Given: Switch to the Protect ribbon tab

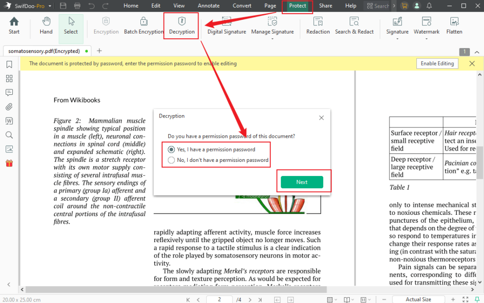Looking at the screenshot, I should point(297,6).
